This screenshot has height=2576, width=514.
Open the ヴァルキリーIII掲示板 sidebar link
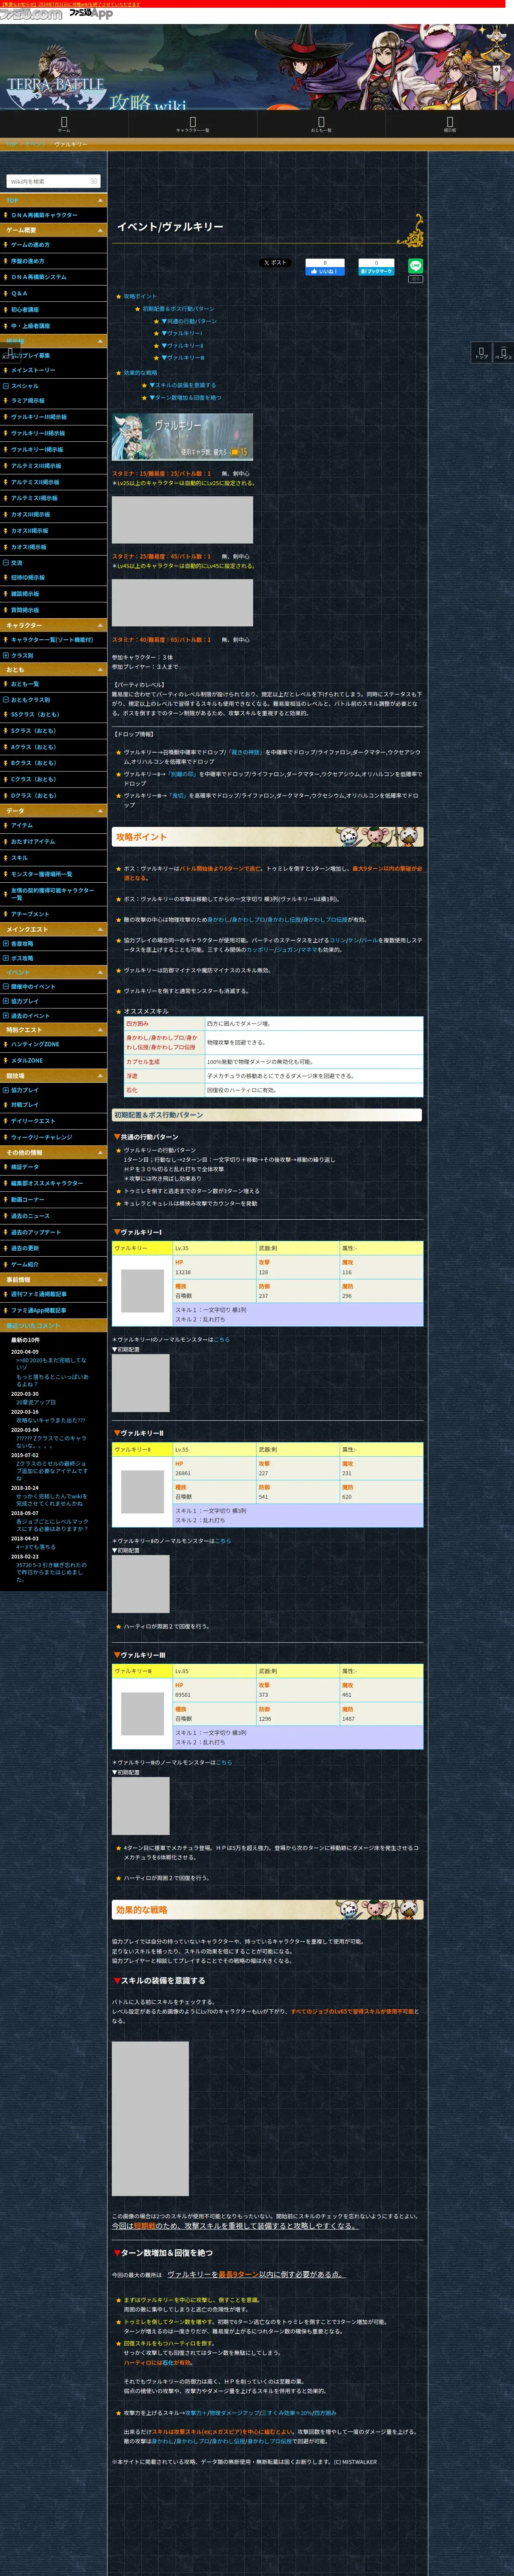click(39, 416)
